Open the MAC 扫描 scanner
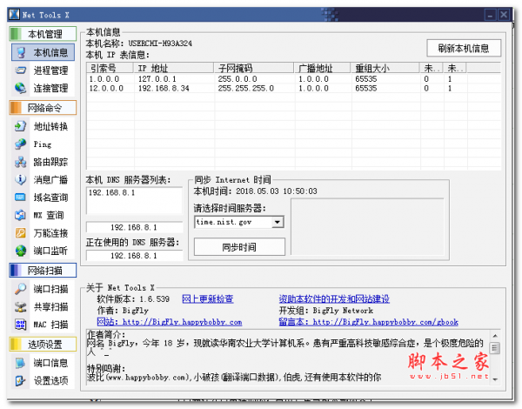 point(50,325)
